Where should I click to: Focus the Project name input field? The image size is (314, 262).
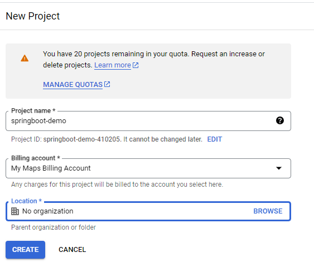(148, 121)
